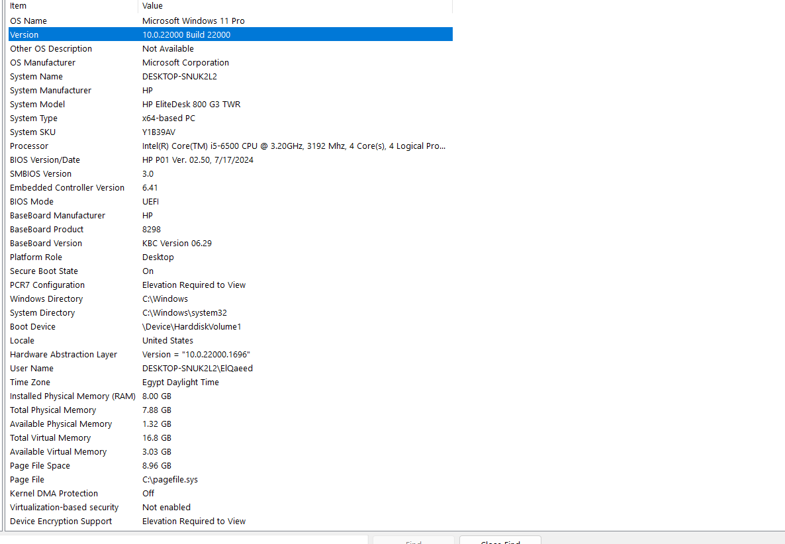Click the Intel Core i5-6500 processor value

click(294, 147)
